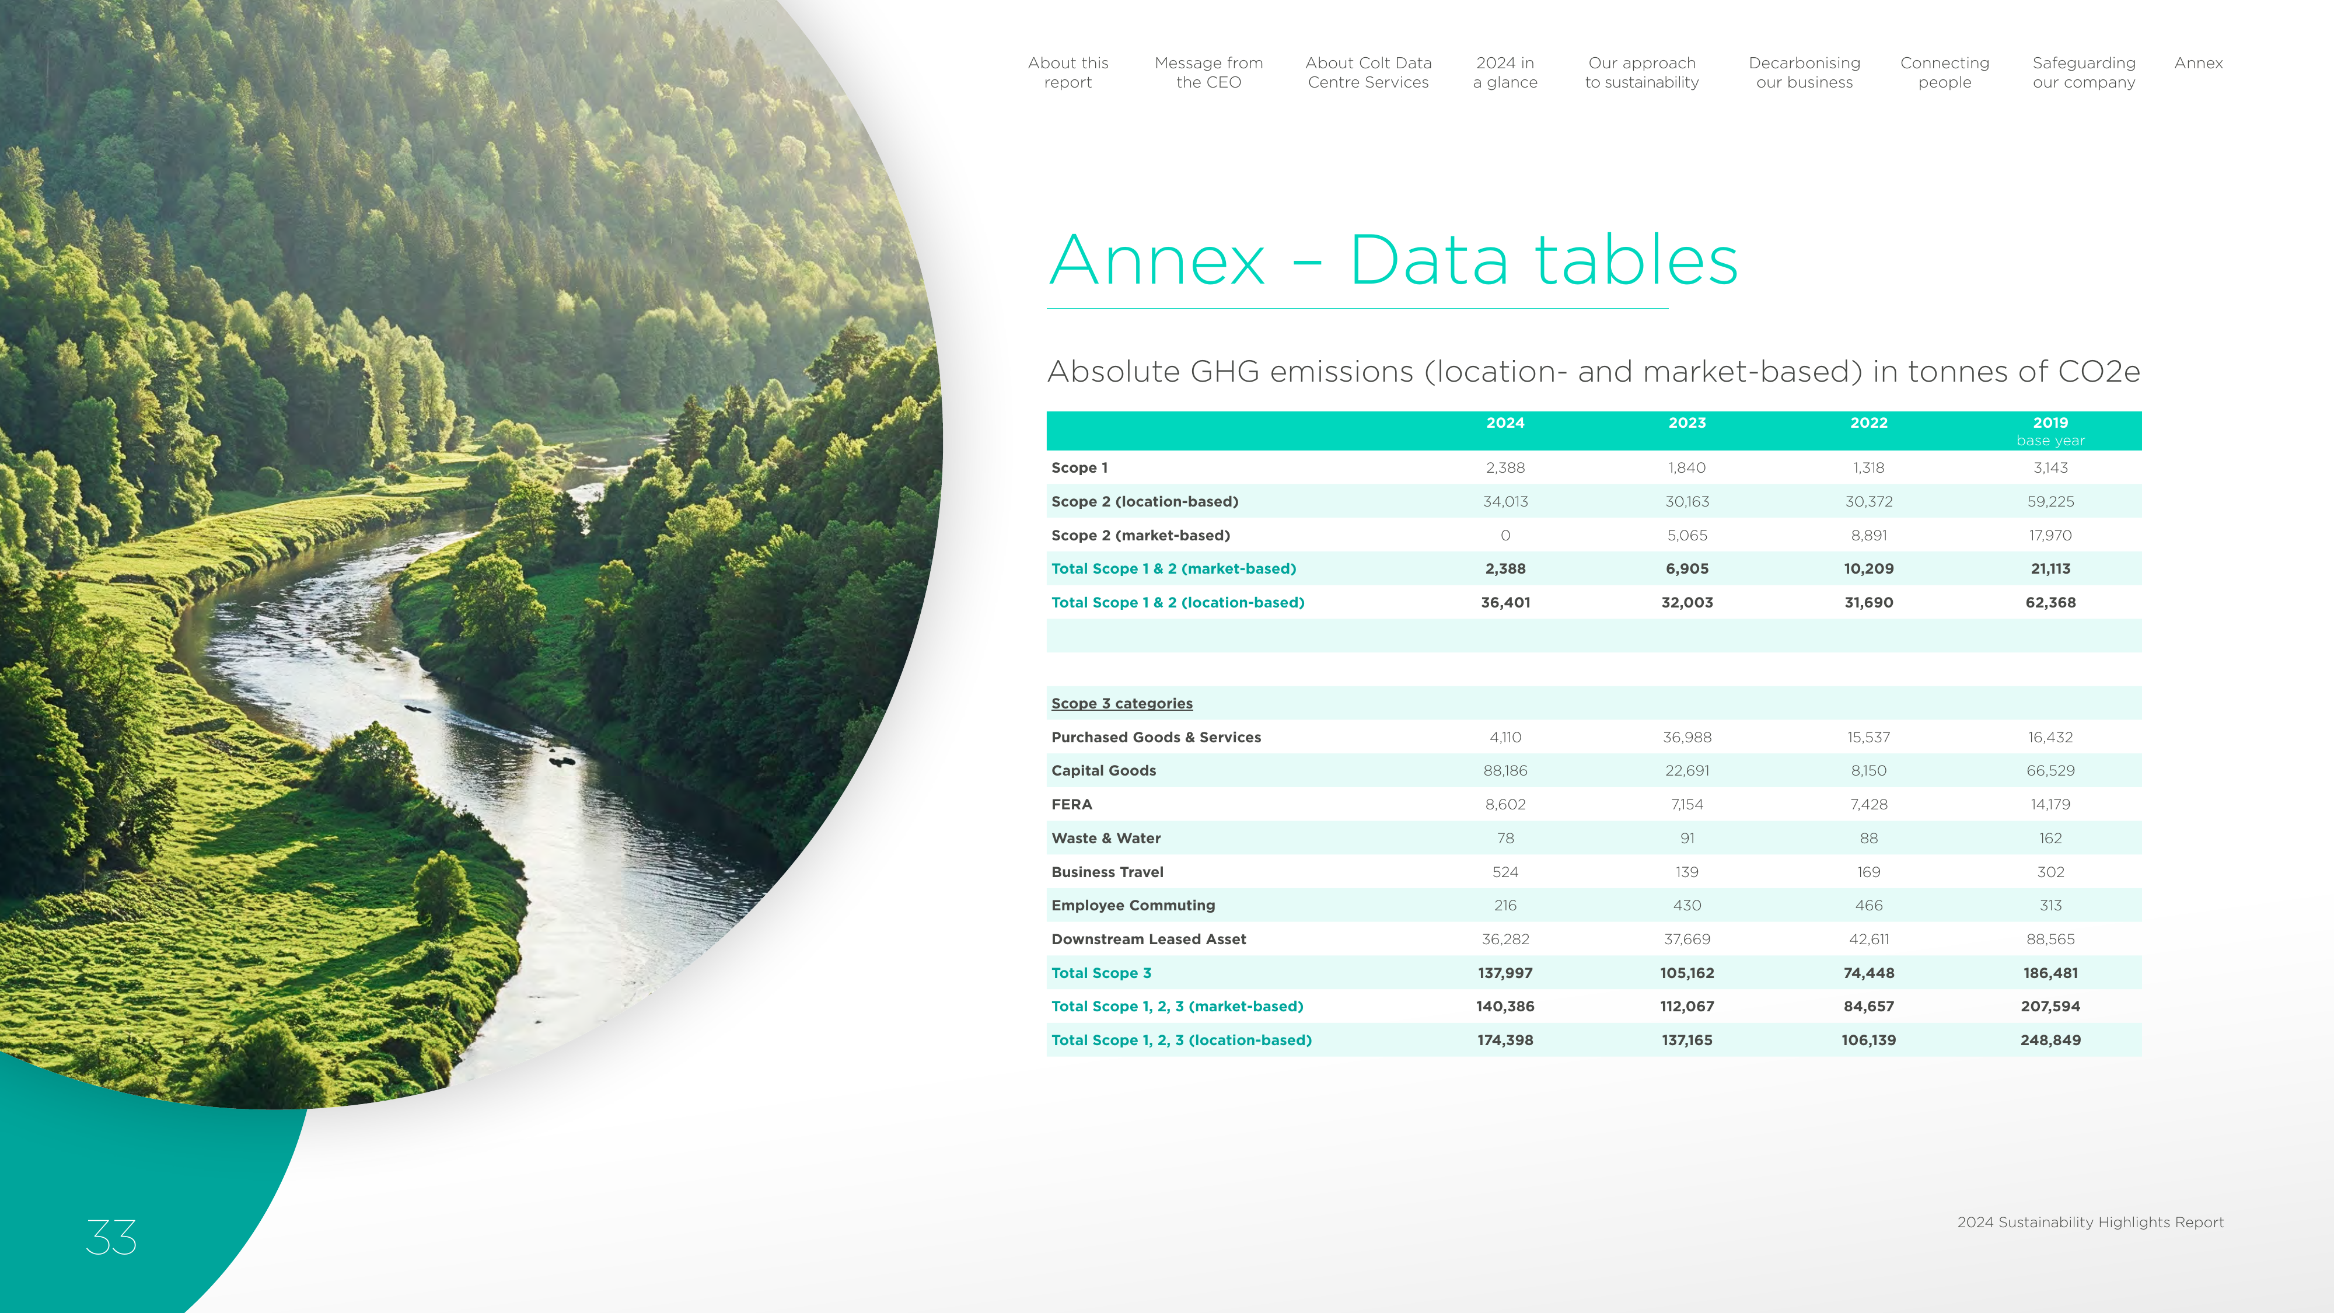This screenshot has height=1313, width=2334.
Task: Select the FERA row label
Action: 1072,805
